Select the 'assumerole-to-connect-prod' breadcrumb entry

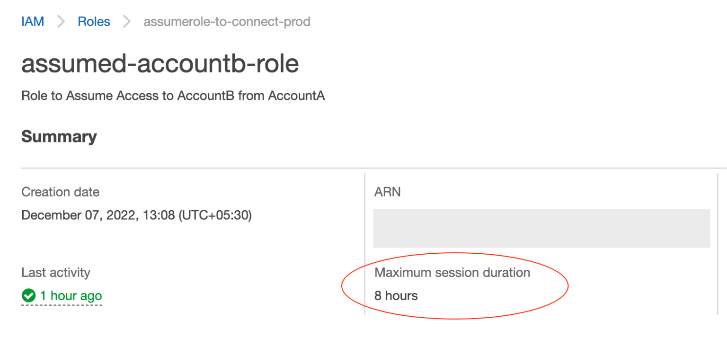[226, 21]
